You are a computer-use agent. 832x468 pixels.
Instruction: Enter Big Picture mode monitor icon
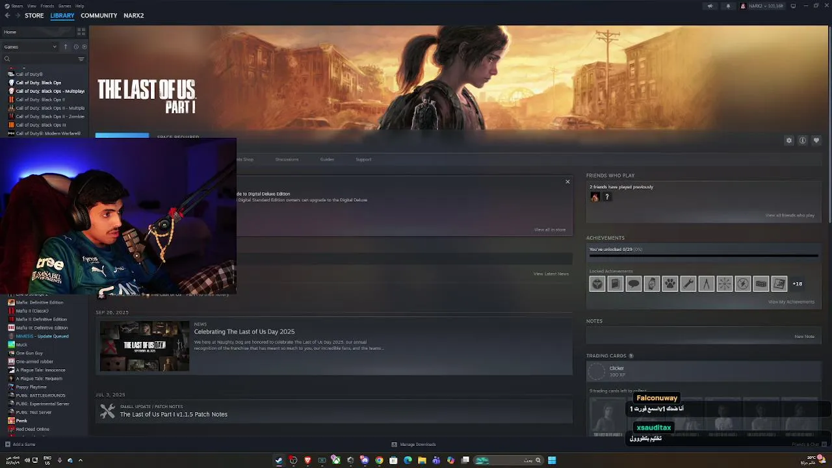793,6
